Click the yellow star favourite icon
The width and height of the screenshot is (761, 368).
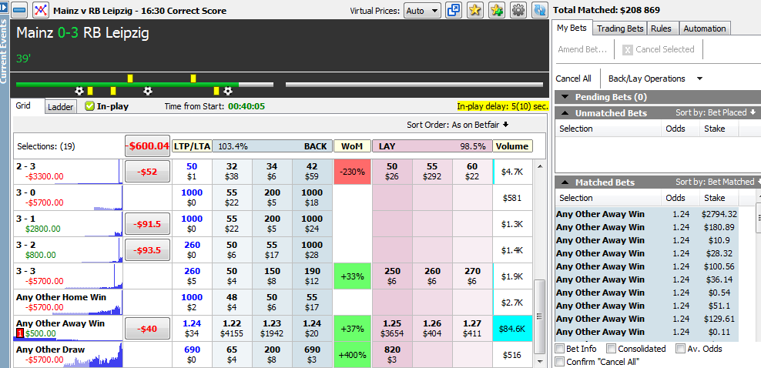coord(475,10)
